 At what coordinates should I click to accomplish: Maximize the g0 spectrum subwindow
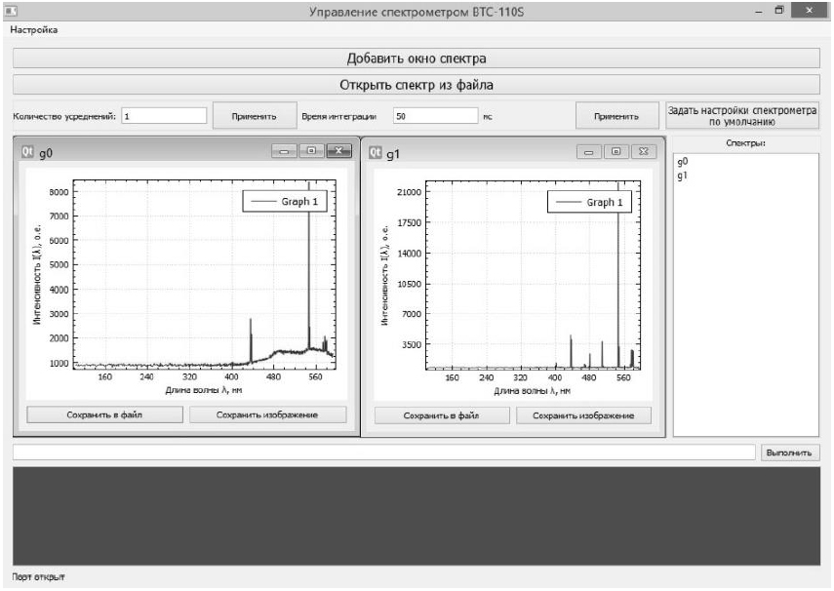[x=311, y=151]
